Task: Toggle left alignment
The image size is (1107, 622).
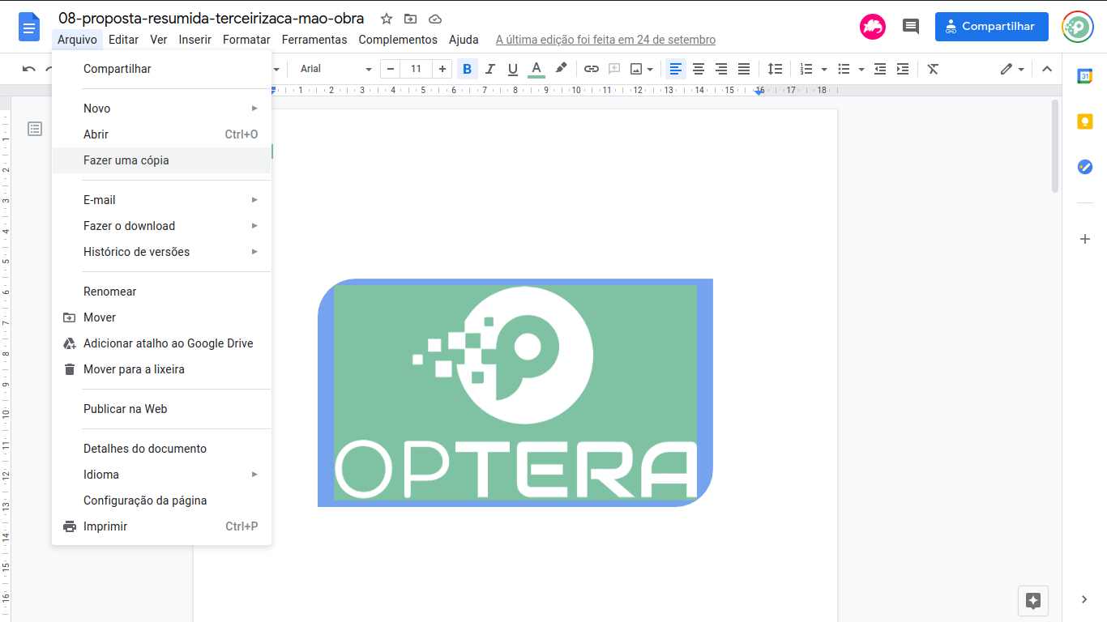Action: pos(676,69)
